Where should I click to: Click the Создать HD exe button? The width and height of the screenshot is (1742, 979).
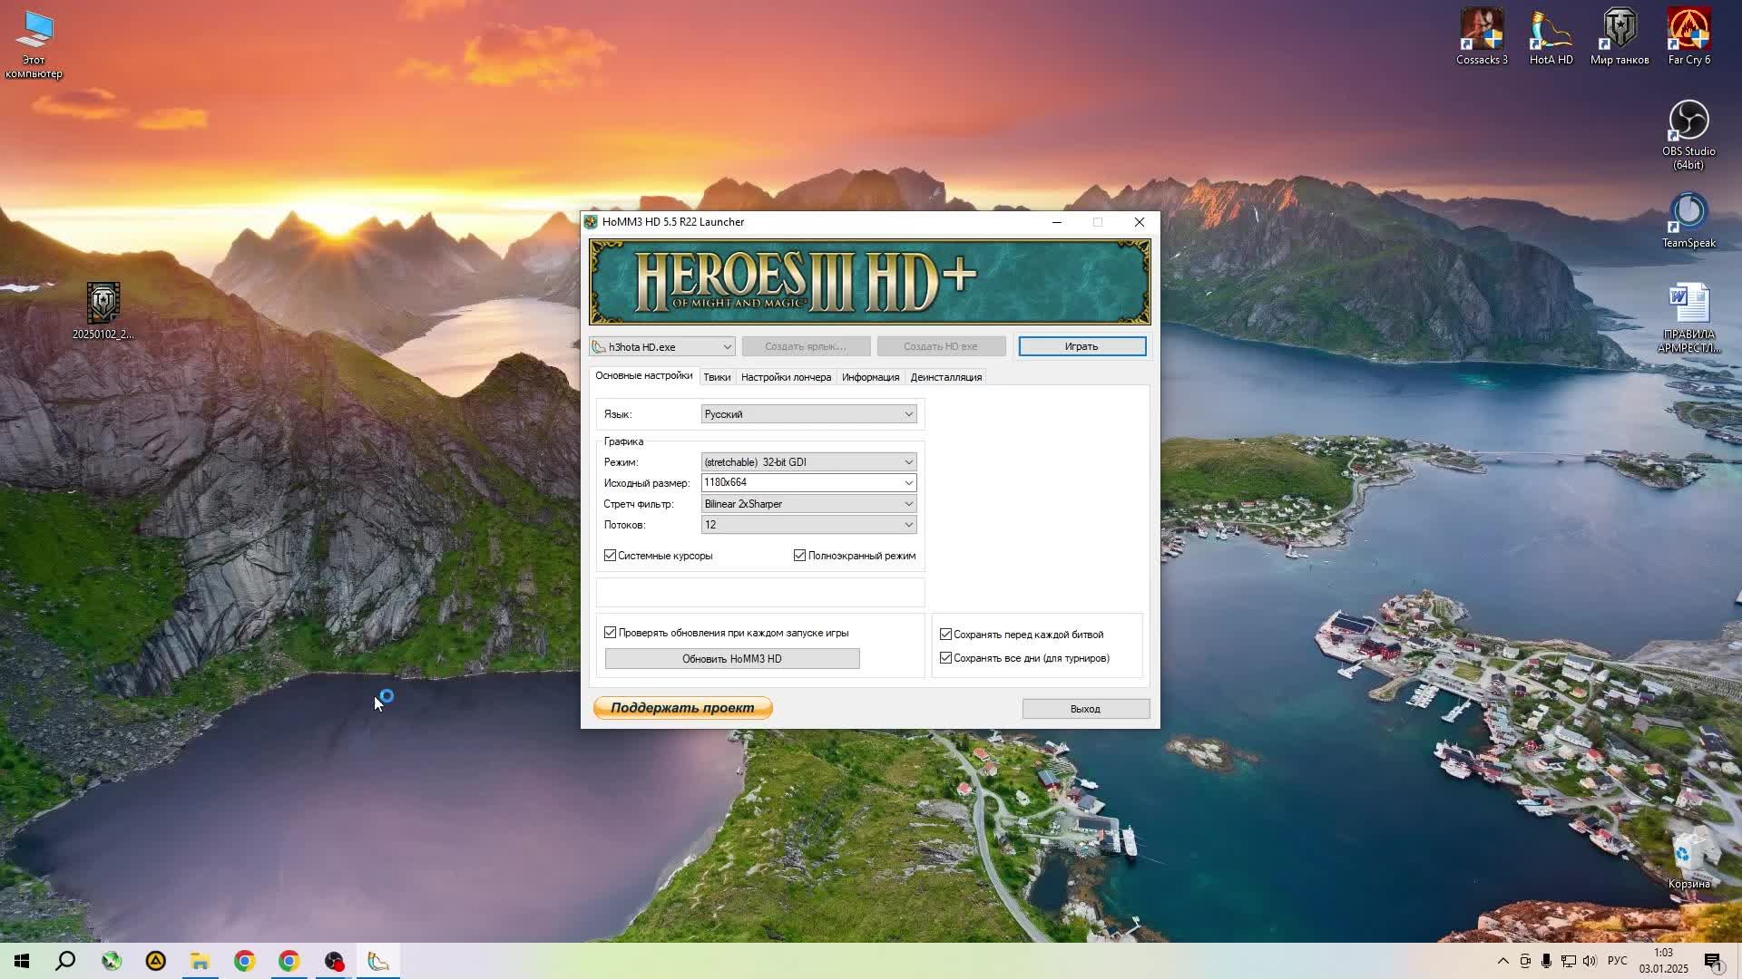[941, 346]
